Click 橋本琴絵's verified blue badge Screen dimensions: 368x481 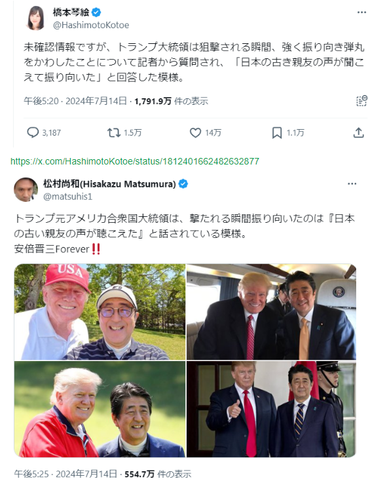(x=96, y=12)
